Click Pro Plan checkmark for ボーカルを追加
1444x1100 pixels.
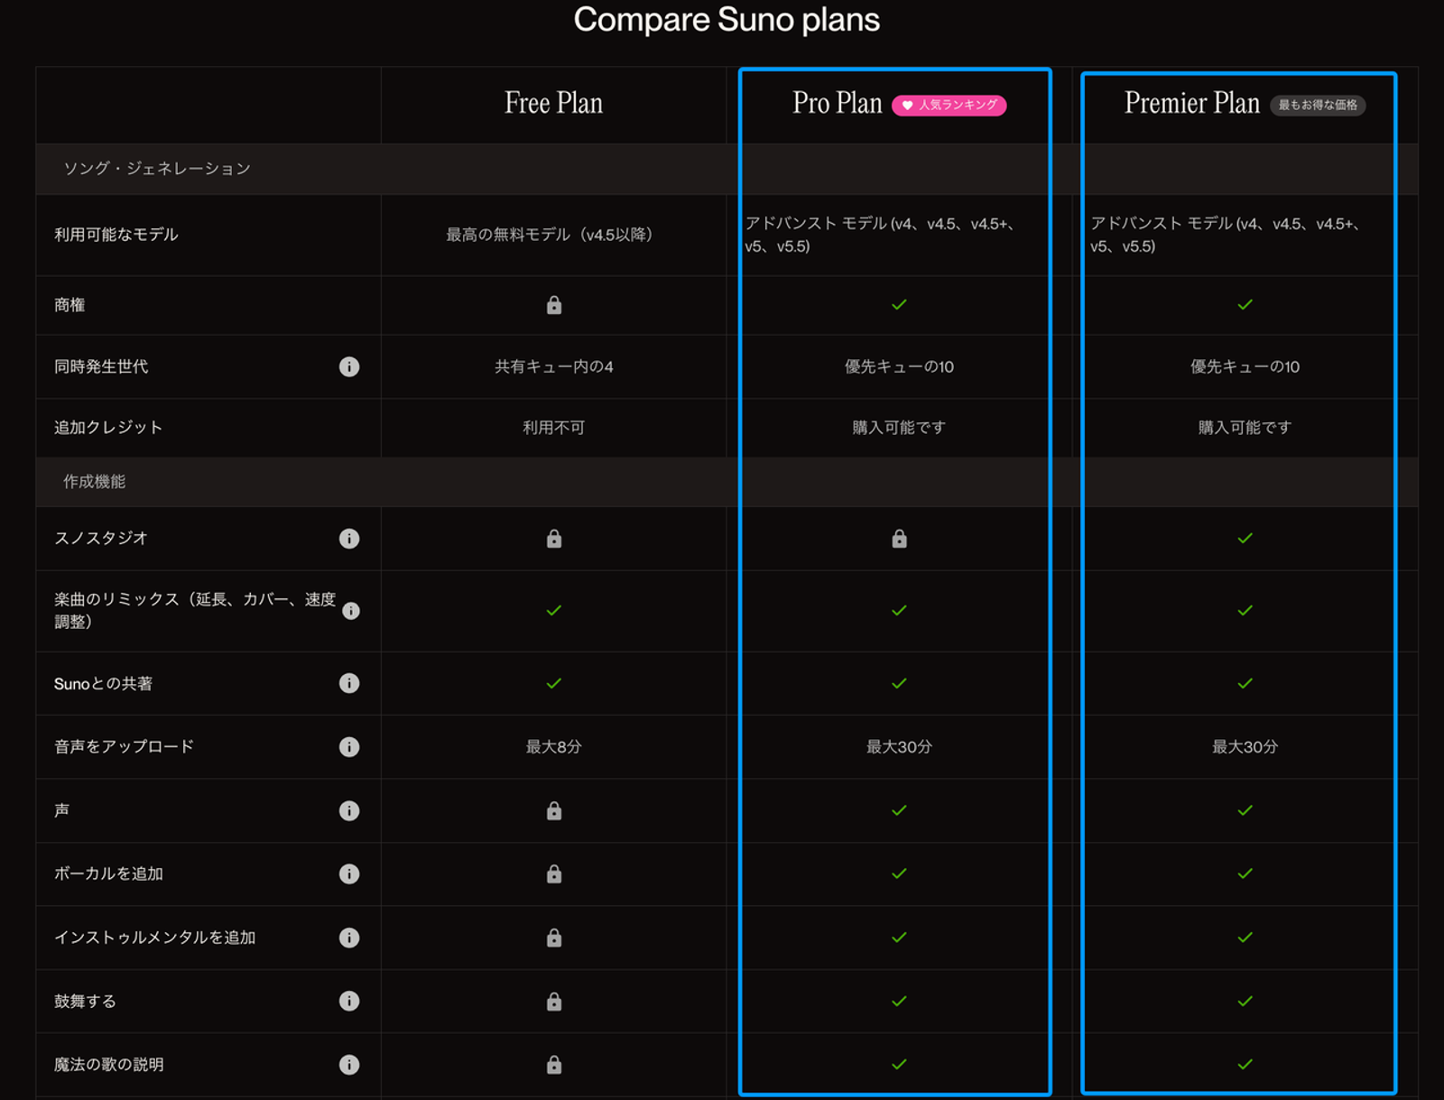pos(899,874)
